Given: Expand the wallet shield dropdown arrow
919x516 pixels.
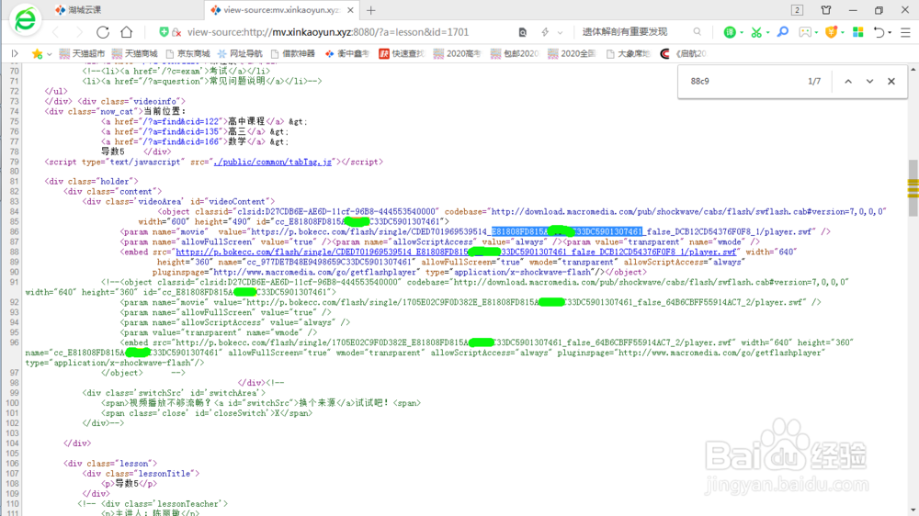Looking at the screenshot, I should click(x=842, y=33).
